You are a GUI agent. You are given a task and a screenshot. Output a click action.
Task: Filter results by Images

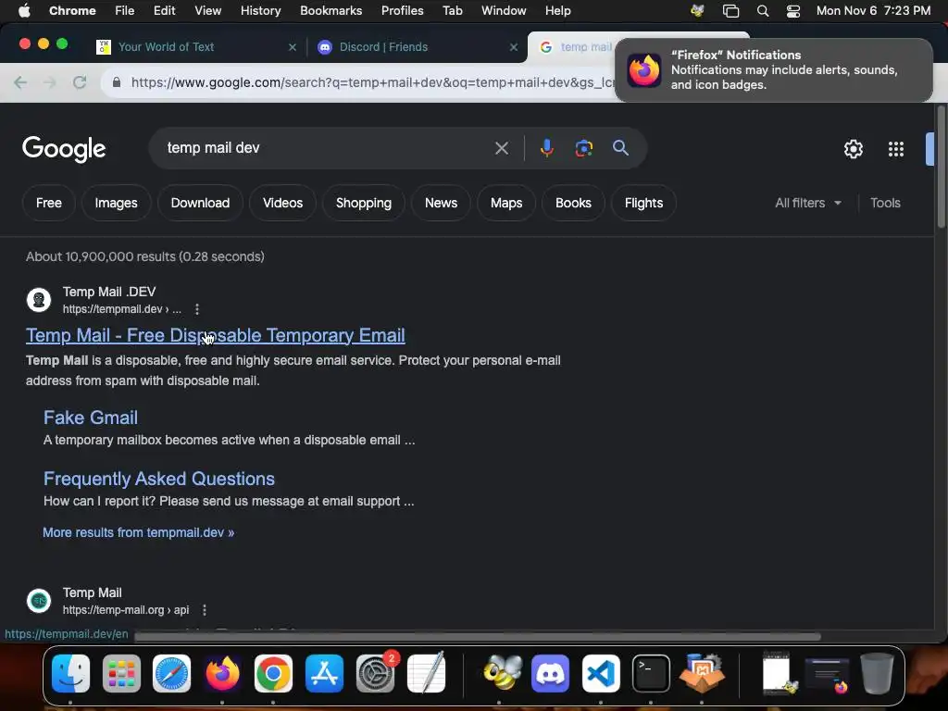click(116, 203)
